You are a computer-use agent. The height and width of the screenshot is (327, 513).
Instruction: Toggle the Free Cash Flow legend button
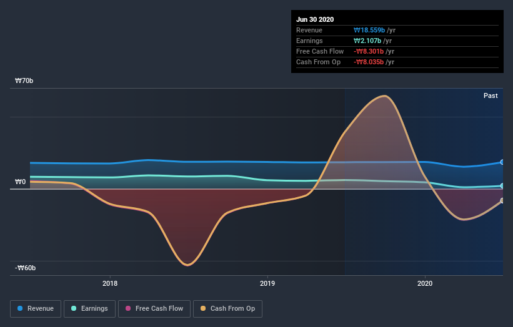[x=154, y=309]
